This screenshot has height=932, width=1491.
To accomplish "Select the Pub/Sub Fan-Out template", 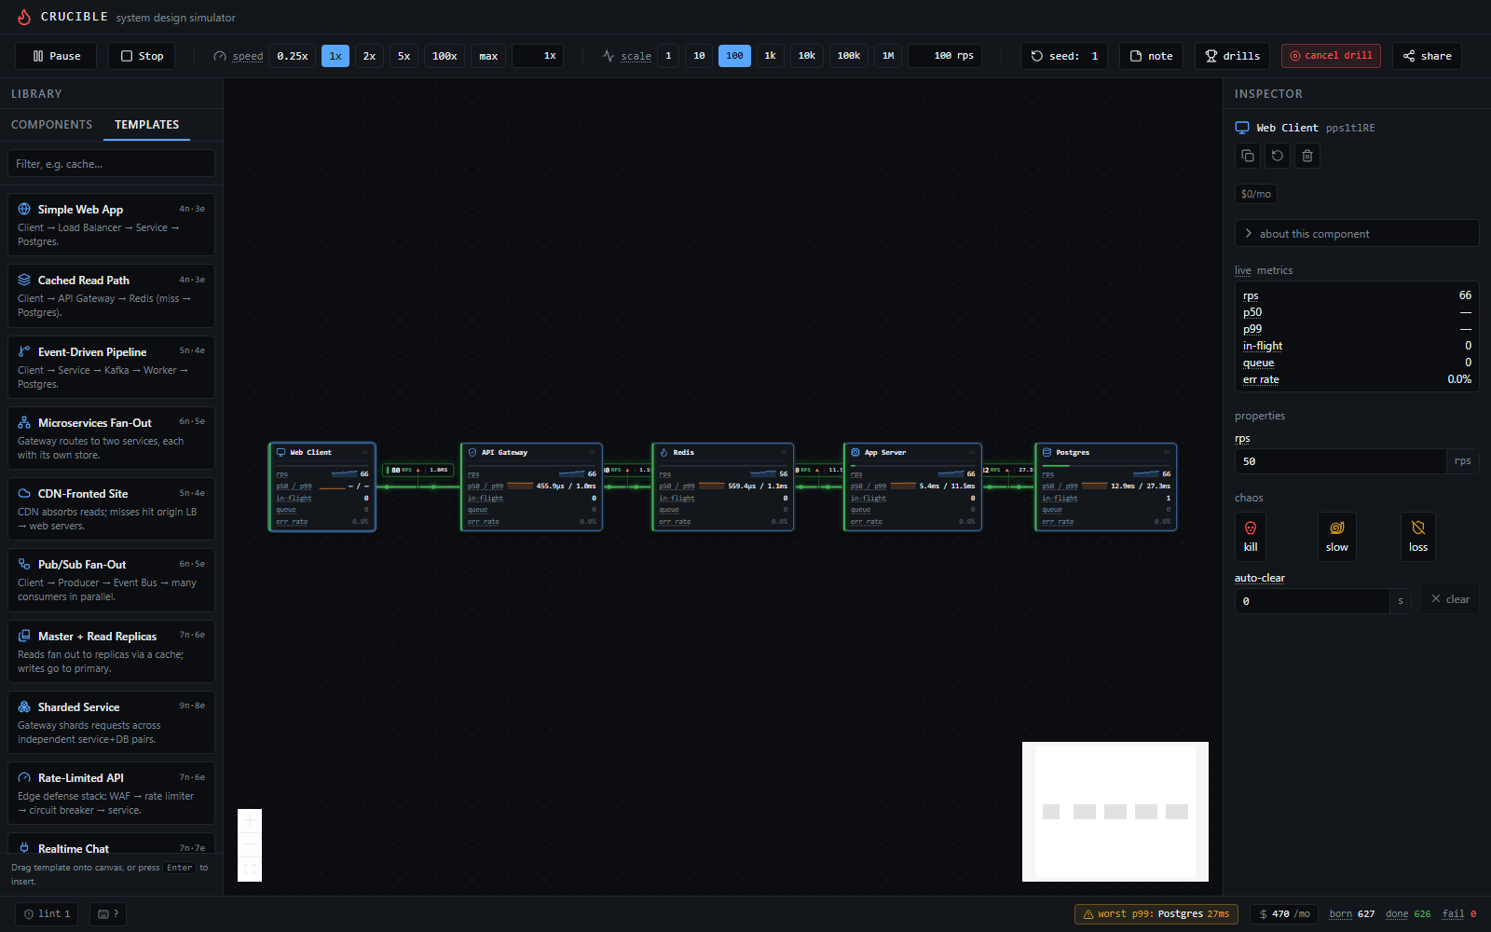I will click(x=111, y=580).
